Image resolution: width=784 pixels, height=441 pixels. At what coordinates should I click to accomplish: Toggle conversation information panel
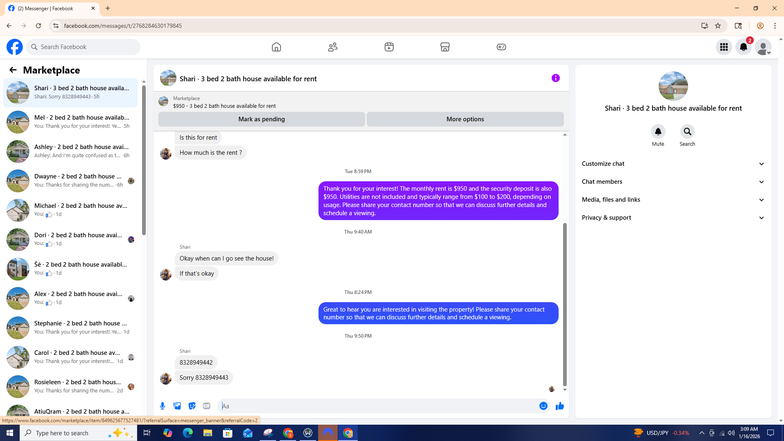555,78
